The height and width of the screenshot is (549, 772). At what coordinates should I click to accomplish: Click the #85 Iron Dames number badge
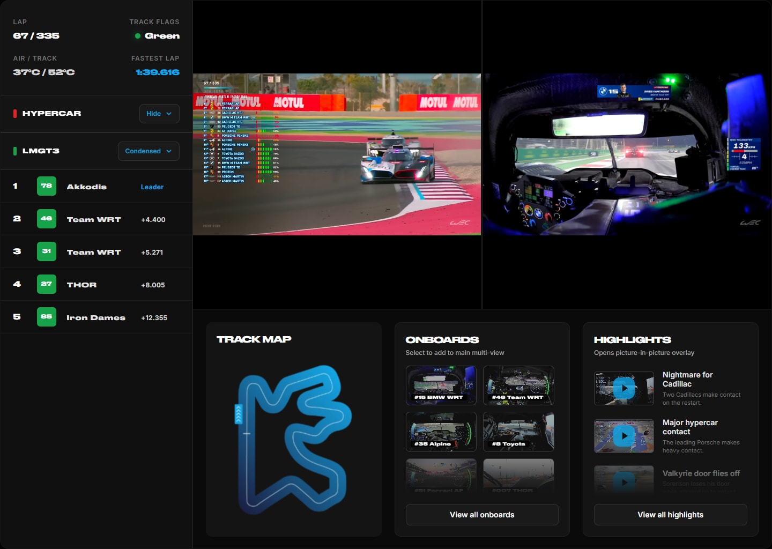[47, 317]
